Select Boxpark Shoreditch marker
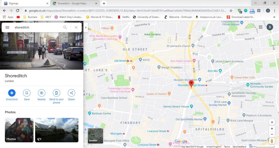 coord(200,80)
